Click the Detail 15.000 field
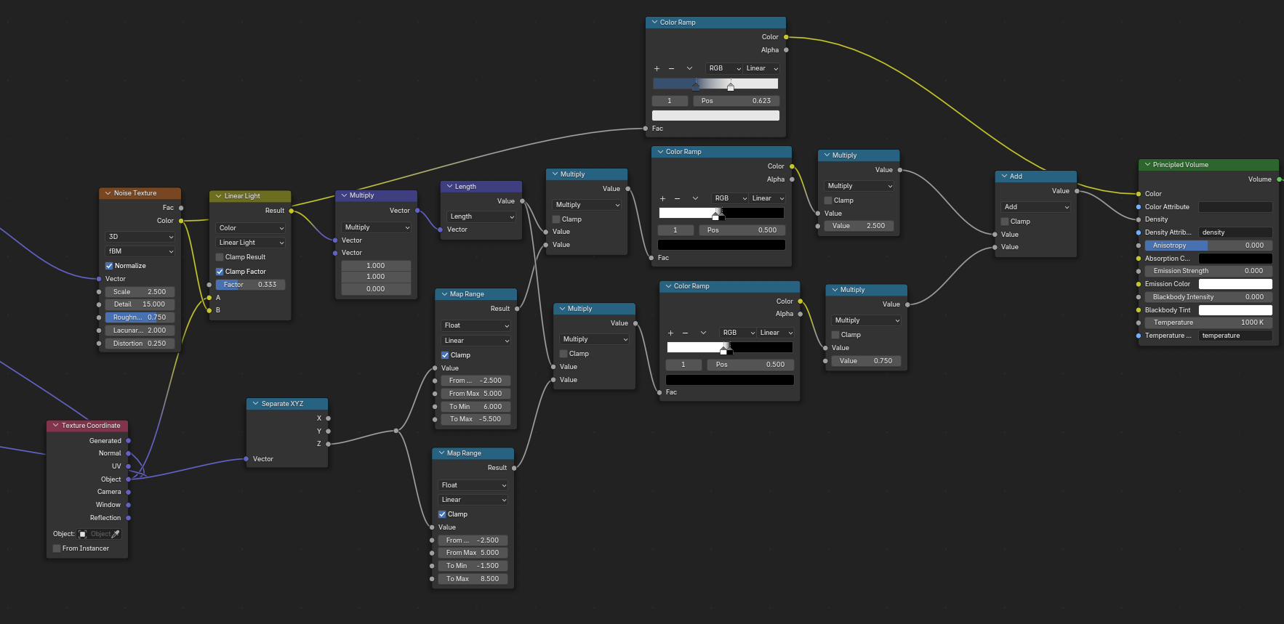 click(x=140, y=304)
